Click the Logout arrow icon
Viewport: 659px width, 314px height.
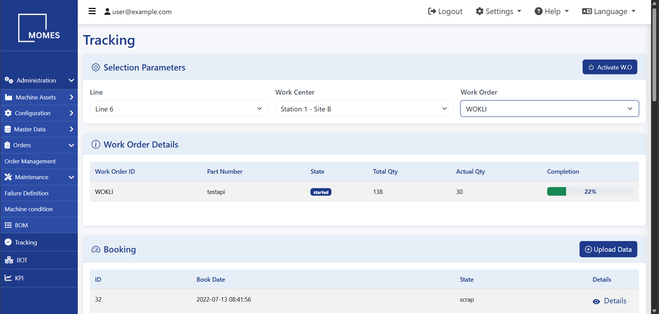click(432, 11)
